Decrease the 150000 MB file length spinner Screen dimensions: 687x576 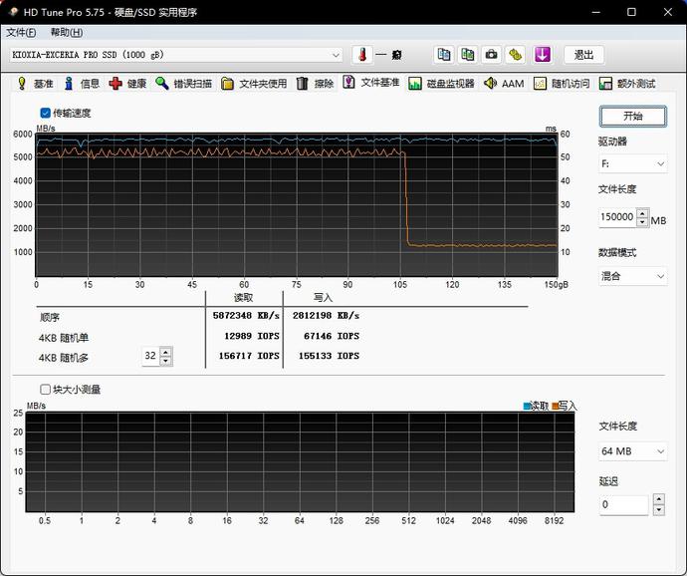[x=642, y=222]
